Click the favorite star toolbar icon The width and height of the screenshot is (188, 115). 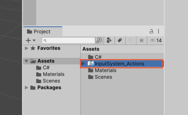pos(142,40)
